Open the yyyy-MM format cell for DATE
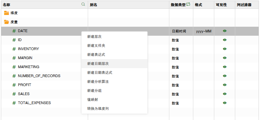The height and width of the screenshot is (120, 261). click(x=203, y=31)
